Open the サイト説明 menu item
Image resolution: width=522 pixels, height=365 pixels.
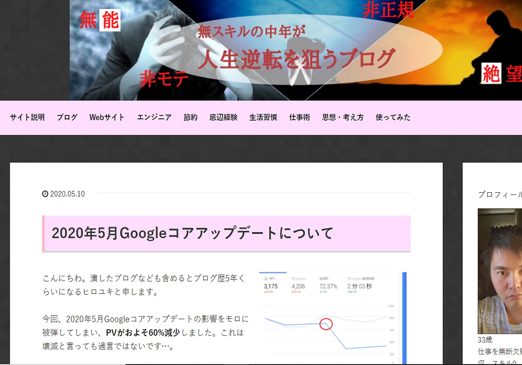coord(27,117)
